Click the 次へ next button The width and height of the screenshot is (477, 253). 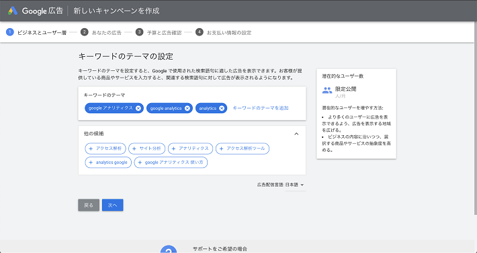tap(113, 205)
